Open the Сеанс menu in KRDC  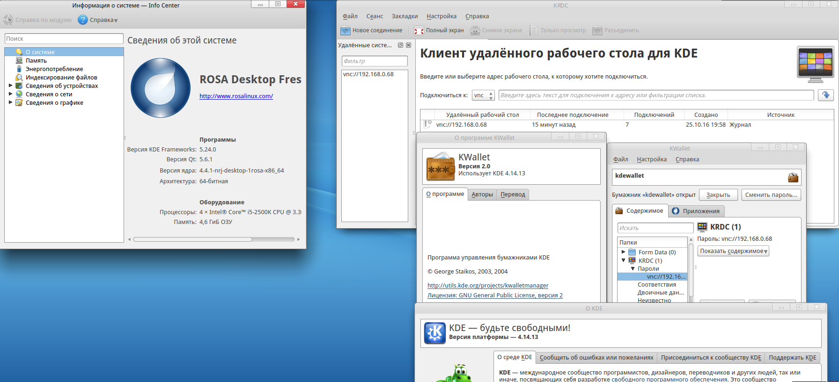(375, 16)
